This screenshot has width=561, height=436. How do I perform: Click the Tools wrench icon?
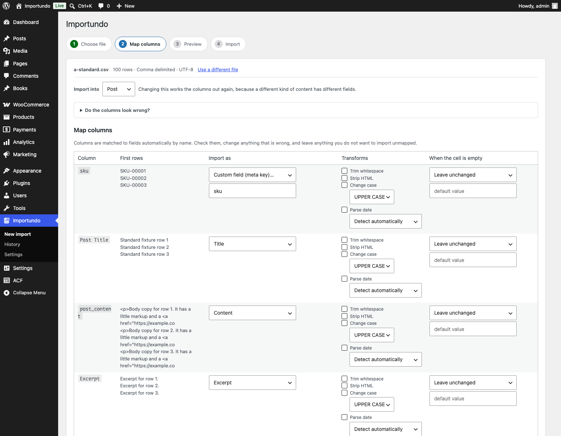coord(7,208)
